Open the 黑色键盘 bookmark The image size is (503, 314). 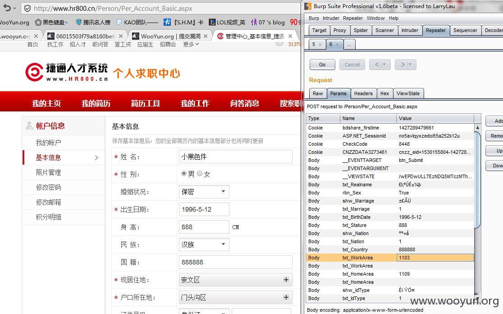pos(51,22)
